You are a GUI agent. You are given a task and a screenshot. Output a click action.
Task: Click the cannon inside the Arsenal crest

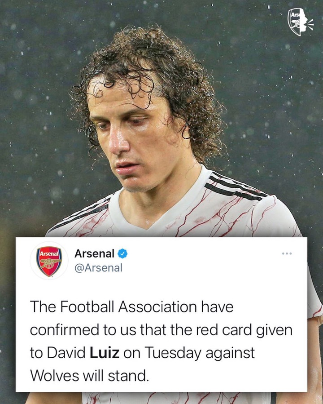49,263
